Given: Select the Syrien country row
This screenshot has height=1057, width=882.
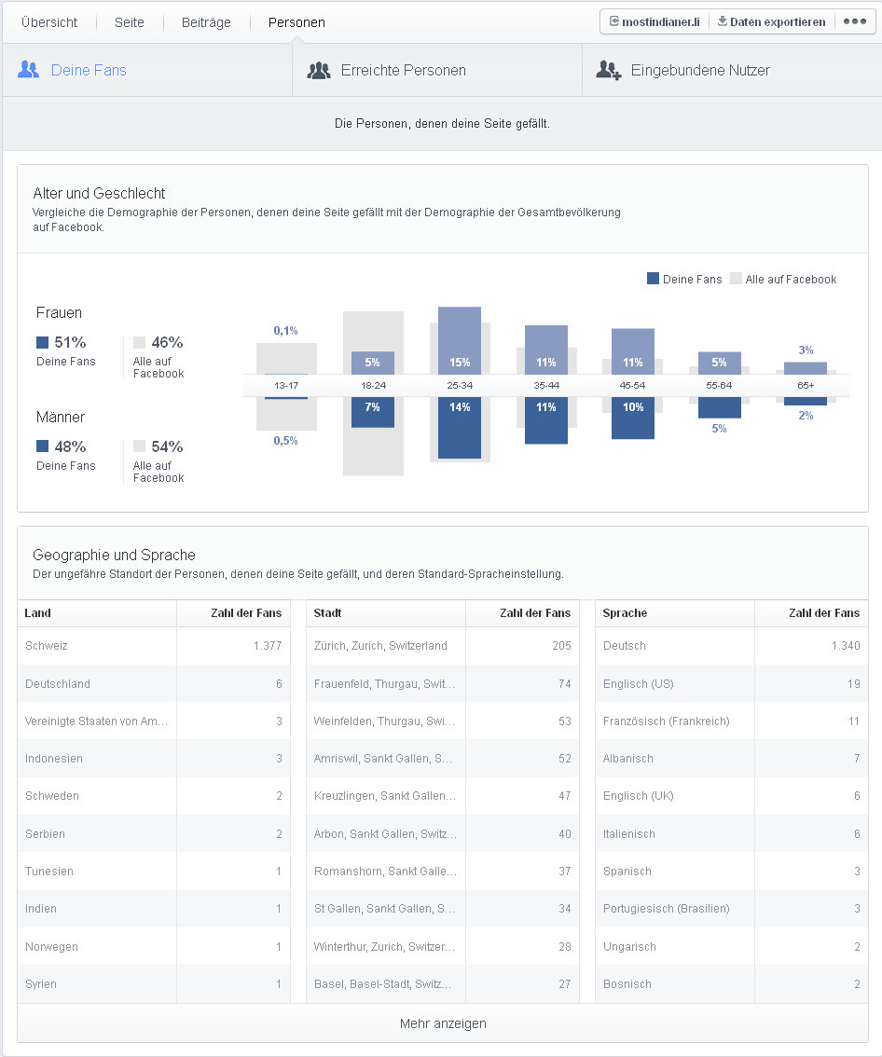Looking at the screenshot, I should click(x=154, y=984).
